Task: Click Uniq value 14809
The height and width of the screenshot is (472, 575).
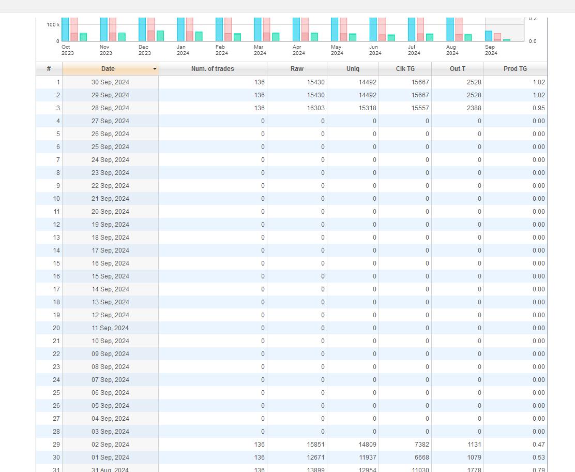Action: (x=368, y=445)
